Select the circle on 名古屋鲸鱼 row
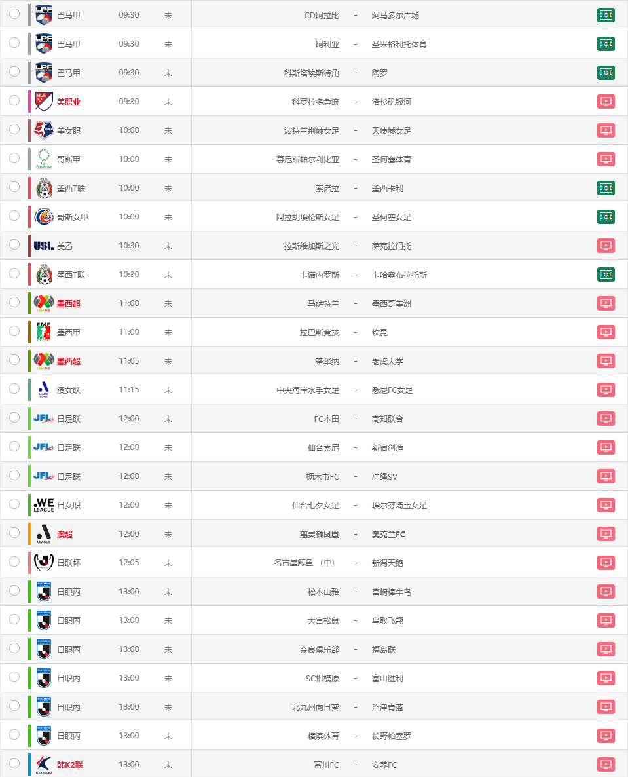628x777 pixels. click(14, 561)
